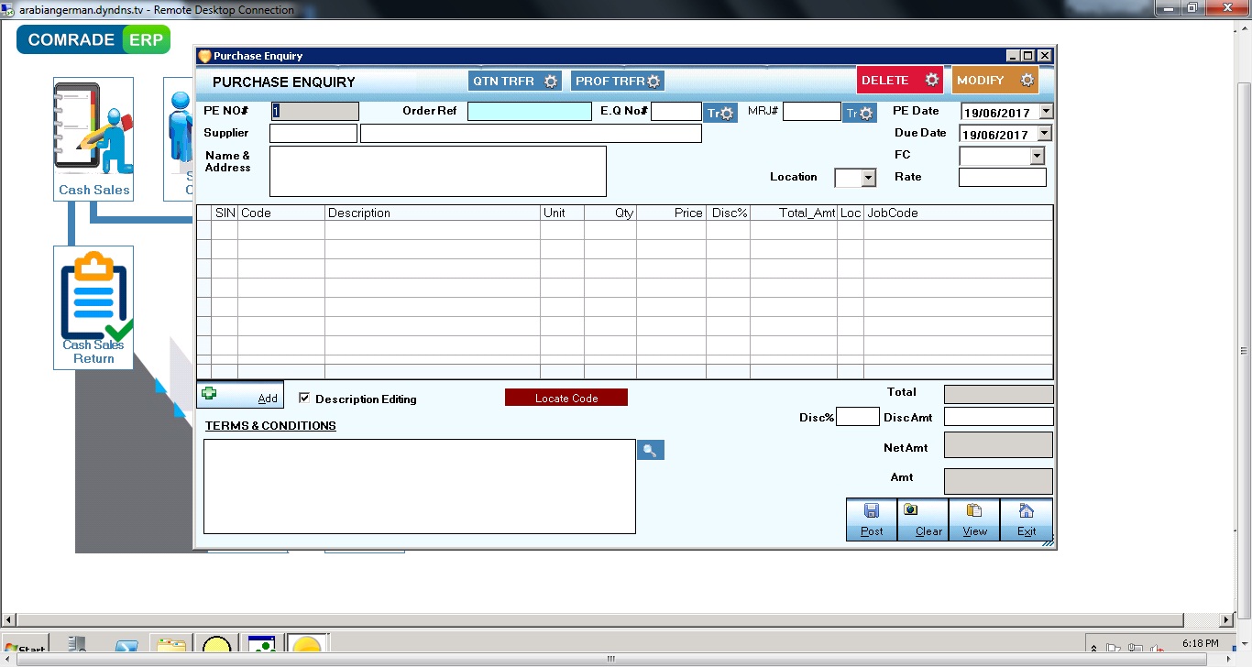Click the Add item icon with green plus
The width and height of the screenshot is (1252, 667).
coord(210,392)
